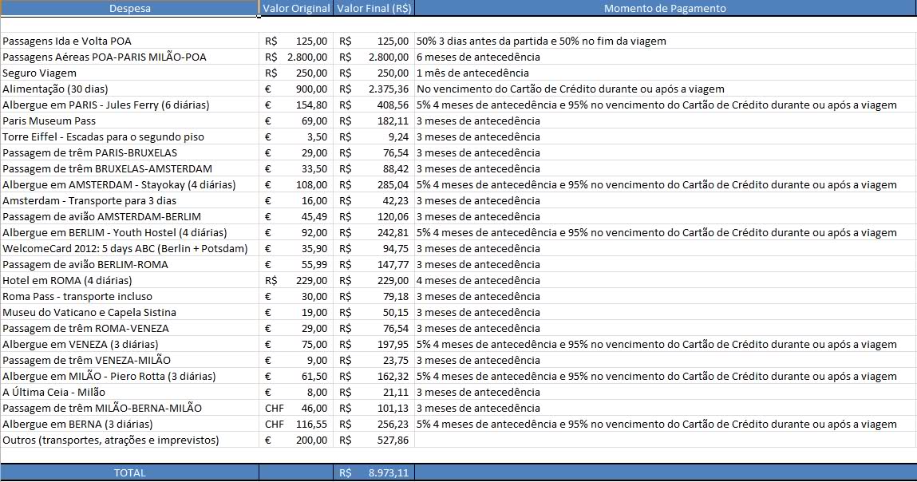Select 'Hotel em ROMA (4 diárias)' cell

[x=67, y=280]
